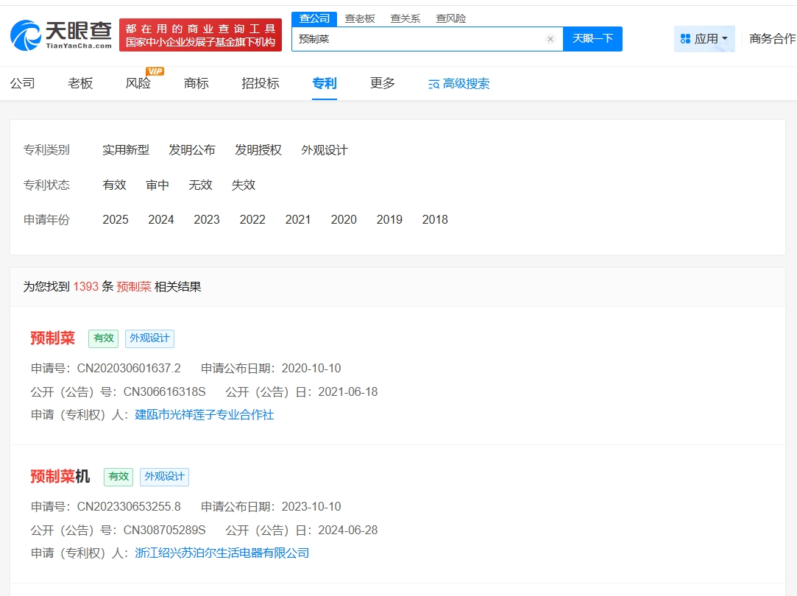This screenshot has height=596, width=797.
Task: Switch to the 查老板 search tab
Action: (x=360, y=18)
